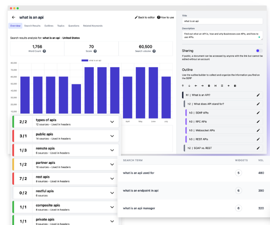270x225 pixels.
Task: Click help icon next to Word Count
Action: (44, 51)
